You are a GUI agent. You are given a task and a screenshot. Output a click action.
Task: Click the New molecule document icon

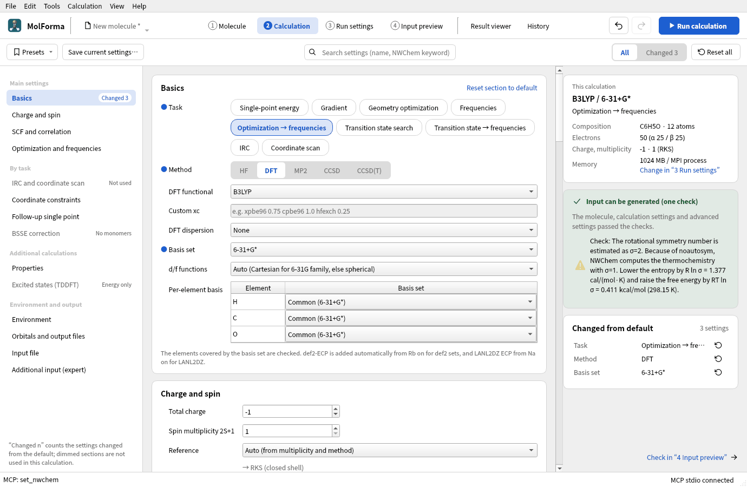point(88,25)
